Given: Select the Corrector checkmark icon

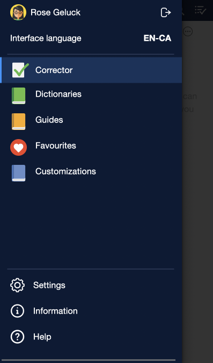Looking at the screenshot, I should click(20, 70).
